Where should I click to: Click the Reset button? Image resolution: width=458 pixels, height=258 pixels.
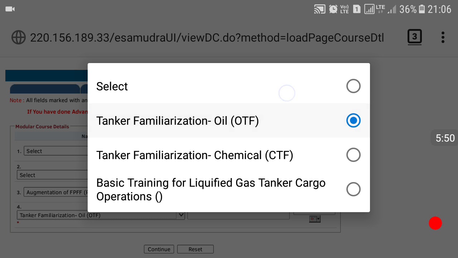[x=195, y=249]
